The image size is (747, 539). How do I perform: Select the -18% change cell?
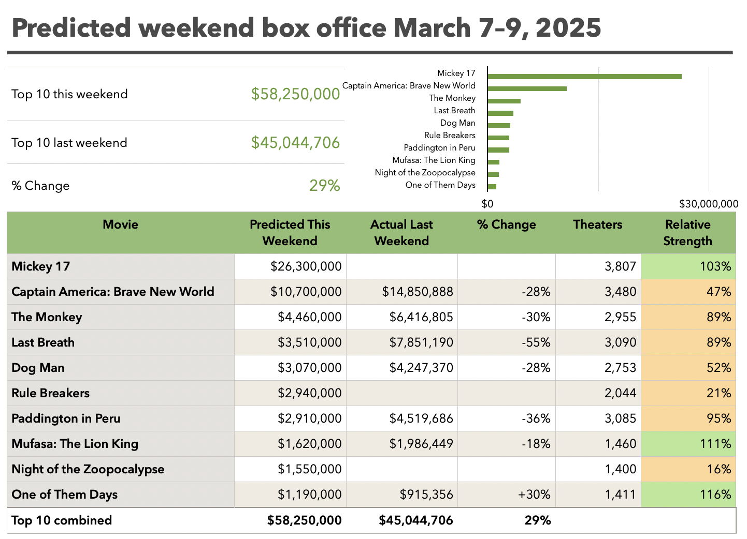tap(507, 444)
